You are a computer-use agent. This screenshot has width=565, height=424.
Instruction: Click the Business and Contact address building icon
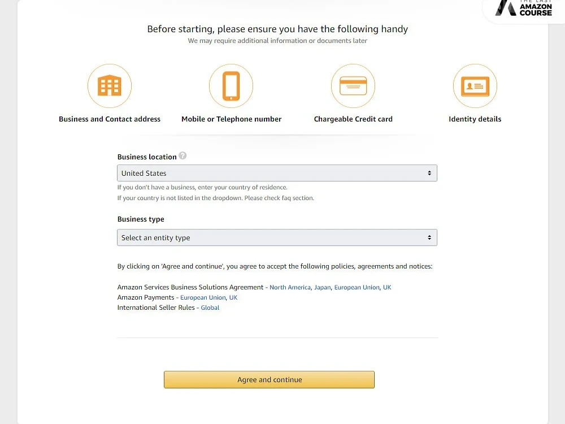(x=110, y=86)
